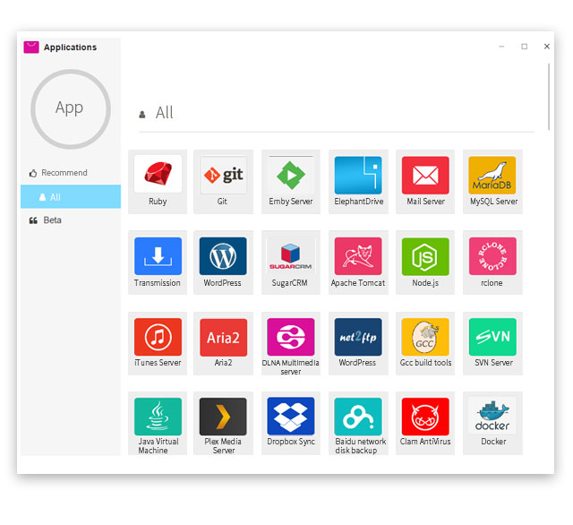Select the Aria2 app icon

tap(223, 337)
